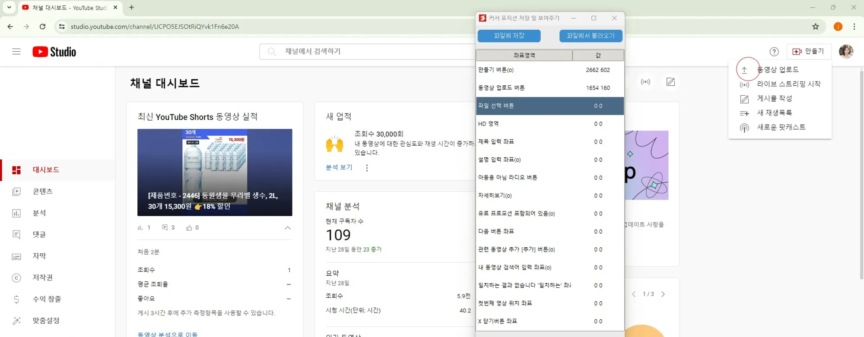Select 동영상 업로드 from the create menu
864x337 pixels.
(780, 69)
